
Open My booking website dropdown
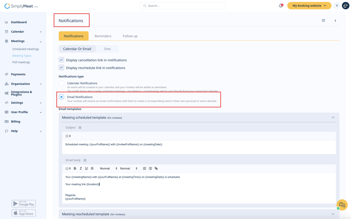coord(309,6)
